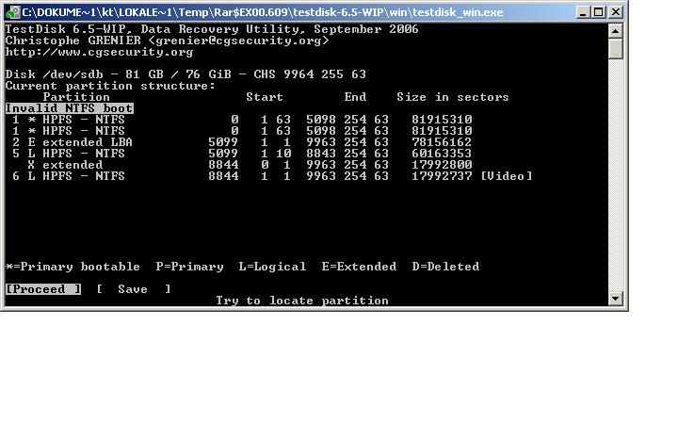
Task: Click the 'Size in sectors' column header
Action: coord(453,97)
